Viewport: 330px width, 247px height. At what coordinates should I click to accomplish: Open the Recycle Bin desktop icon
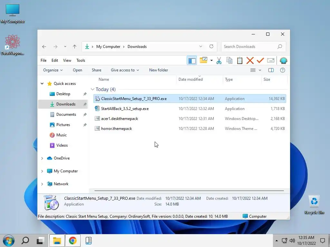pos(314,205)
